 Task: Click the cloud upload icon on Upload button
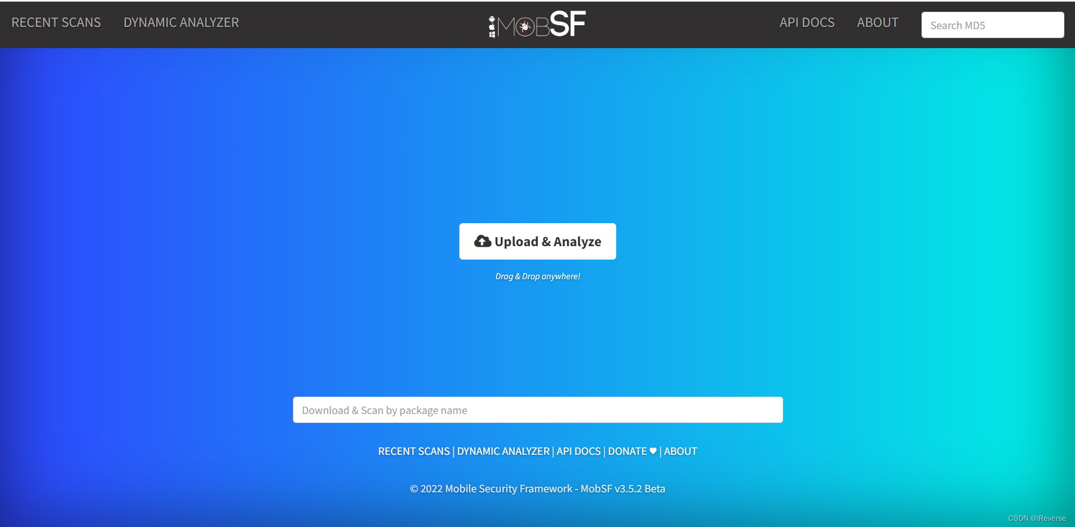click(482, 241)
